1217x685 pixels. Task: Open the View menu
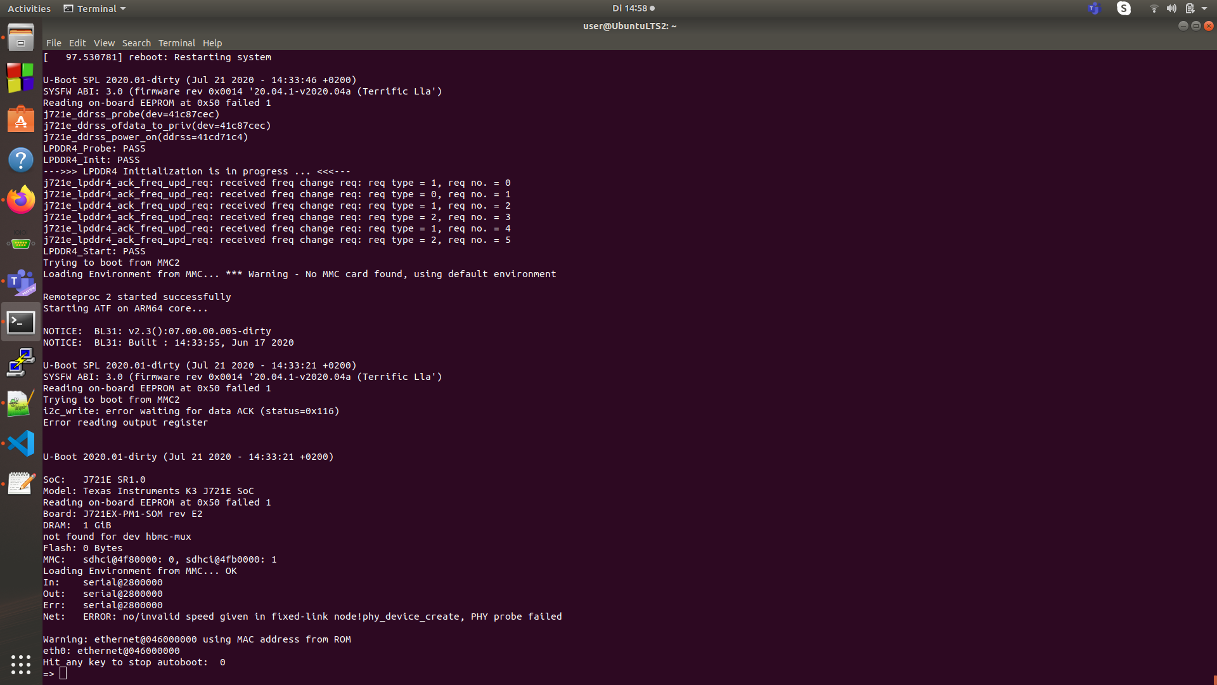click(x=104, y=43)
